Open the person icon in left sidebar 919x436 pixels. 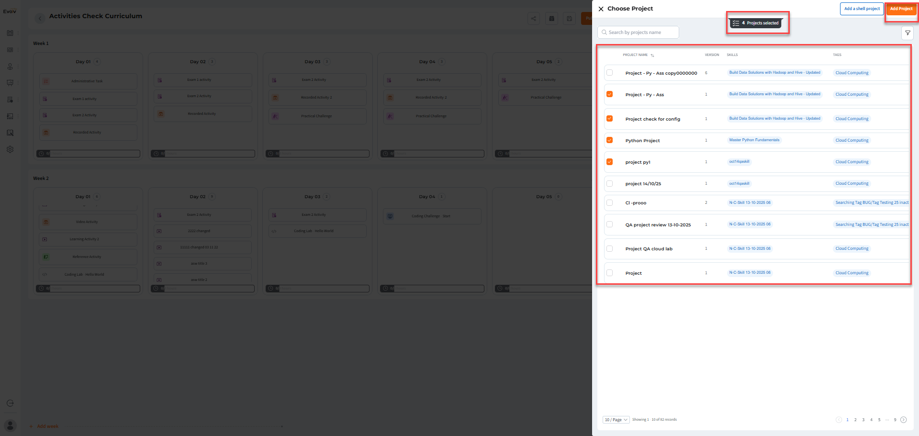point(10,67)
